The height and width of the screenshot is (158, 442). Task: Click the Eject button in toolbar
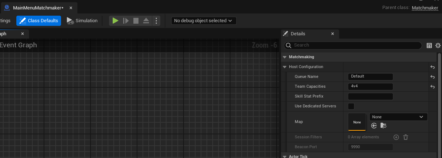pyautogui.click(x=146, y=21)
